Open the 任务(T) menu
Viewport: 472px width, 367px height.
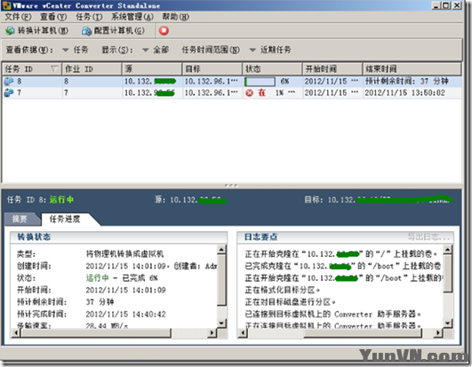click(x=89, y=17)
